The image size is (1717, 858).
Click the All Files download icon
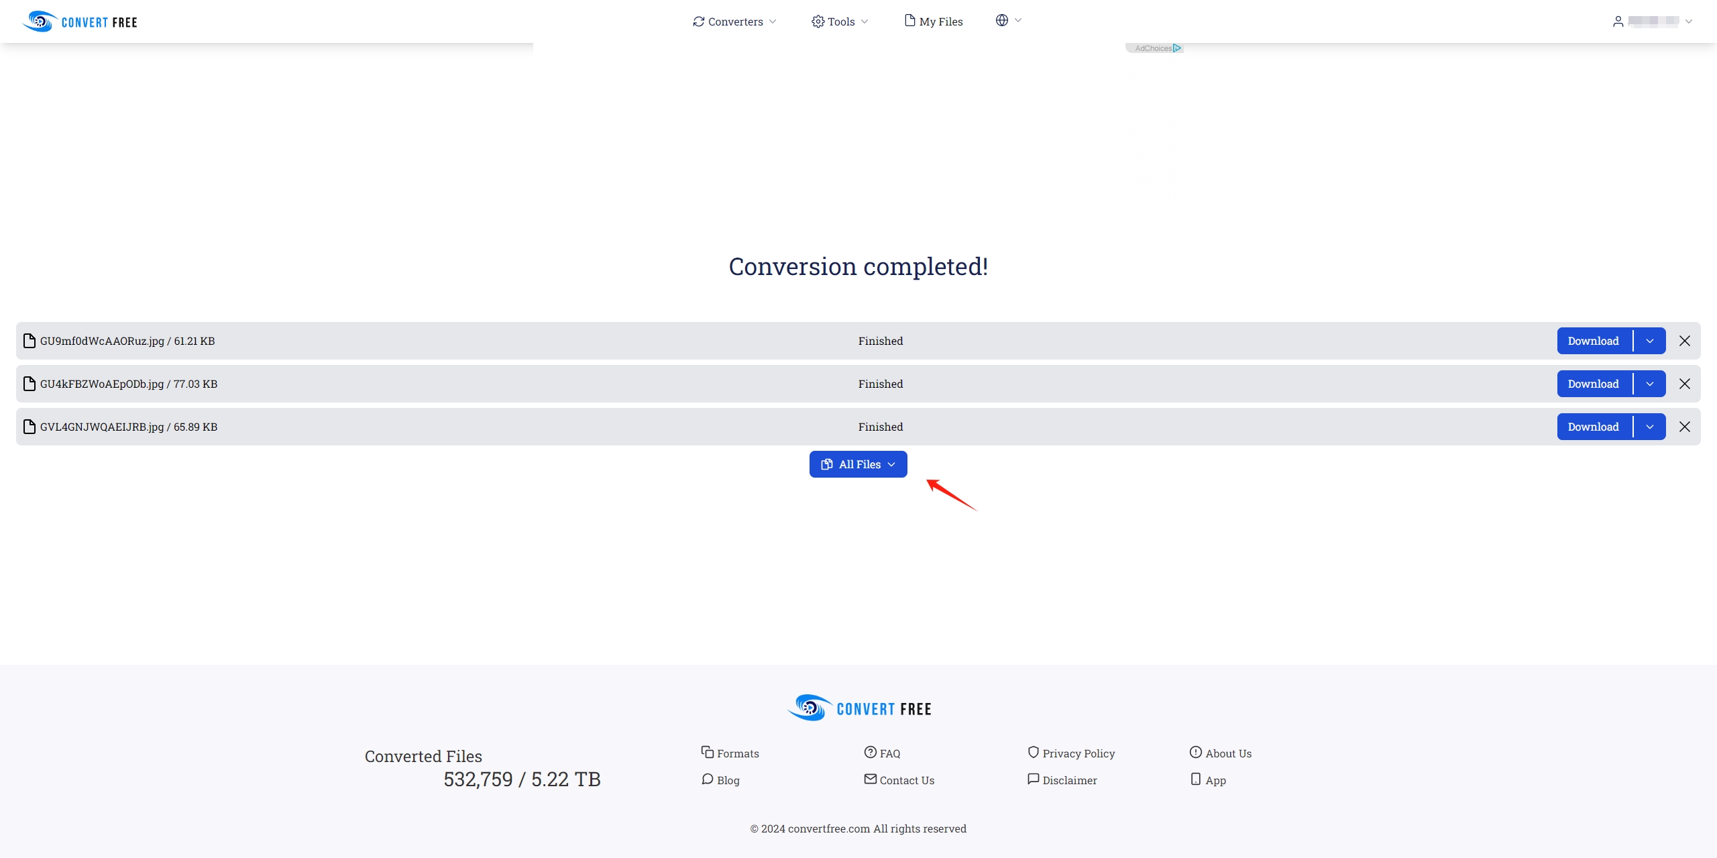coord(827,464)
